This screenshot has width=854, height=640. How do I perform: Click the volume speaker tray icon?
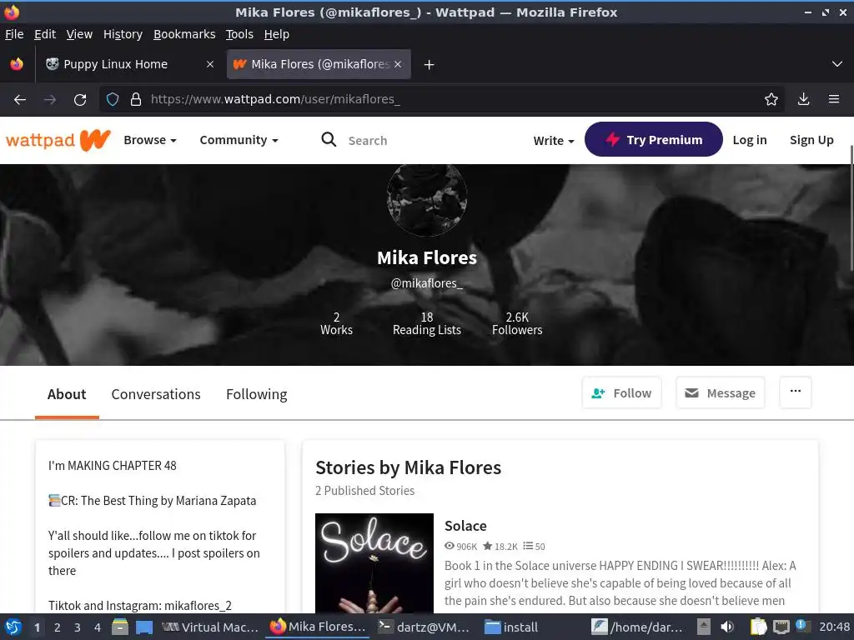point(726,627)
